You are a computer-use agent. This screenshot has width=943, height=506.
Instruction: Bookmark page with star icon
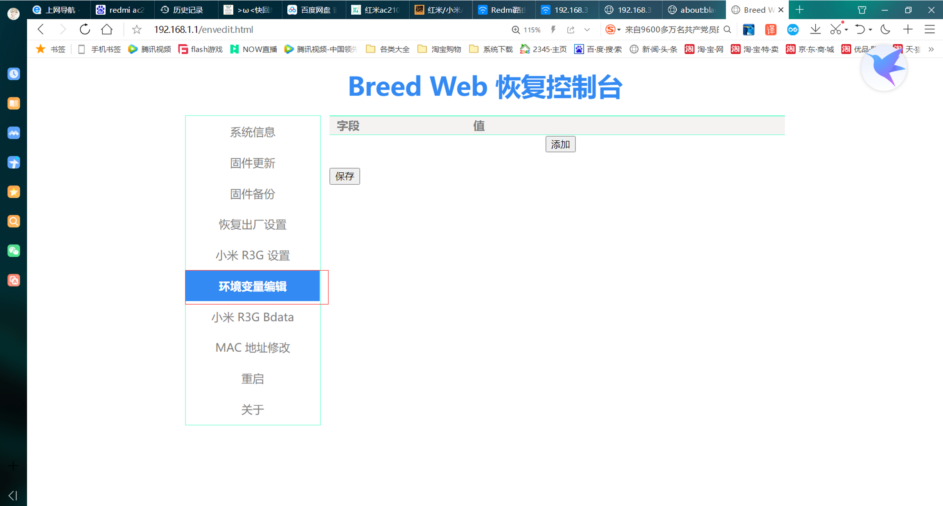click(137, 29)
